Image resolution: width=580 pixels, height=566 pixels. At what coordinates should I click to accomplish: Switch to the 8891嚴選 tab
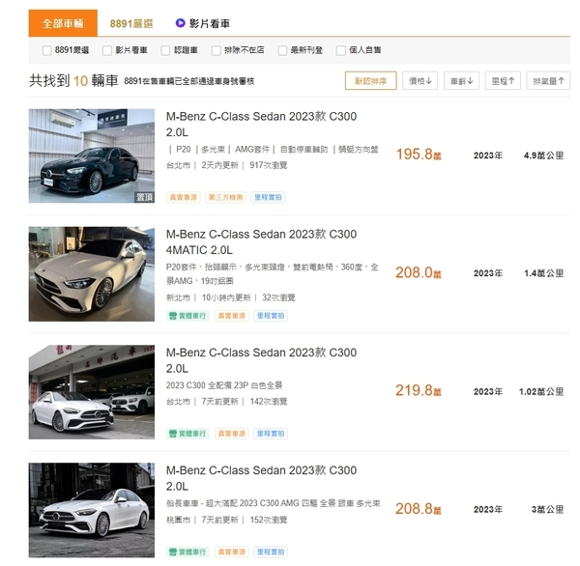tap(130, 23)
